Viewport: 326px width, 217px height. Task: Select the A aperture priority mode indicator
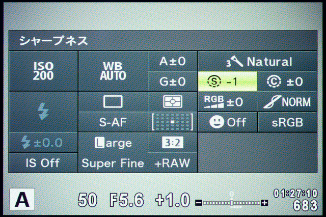[22, 199]
